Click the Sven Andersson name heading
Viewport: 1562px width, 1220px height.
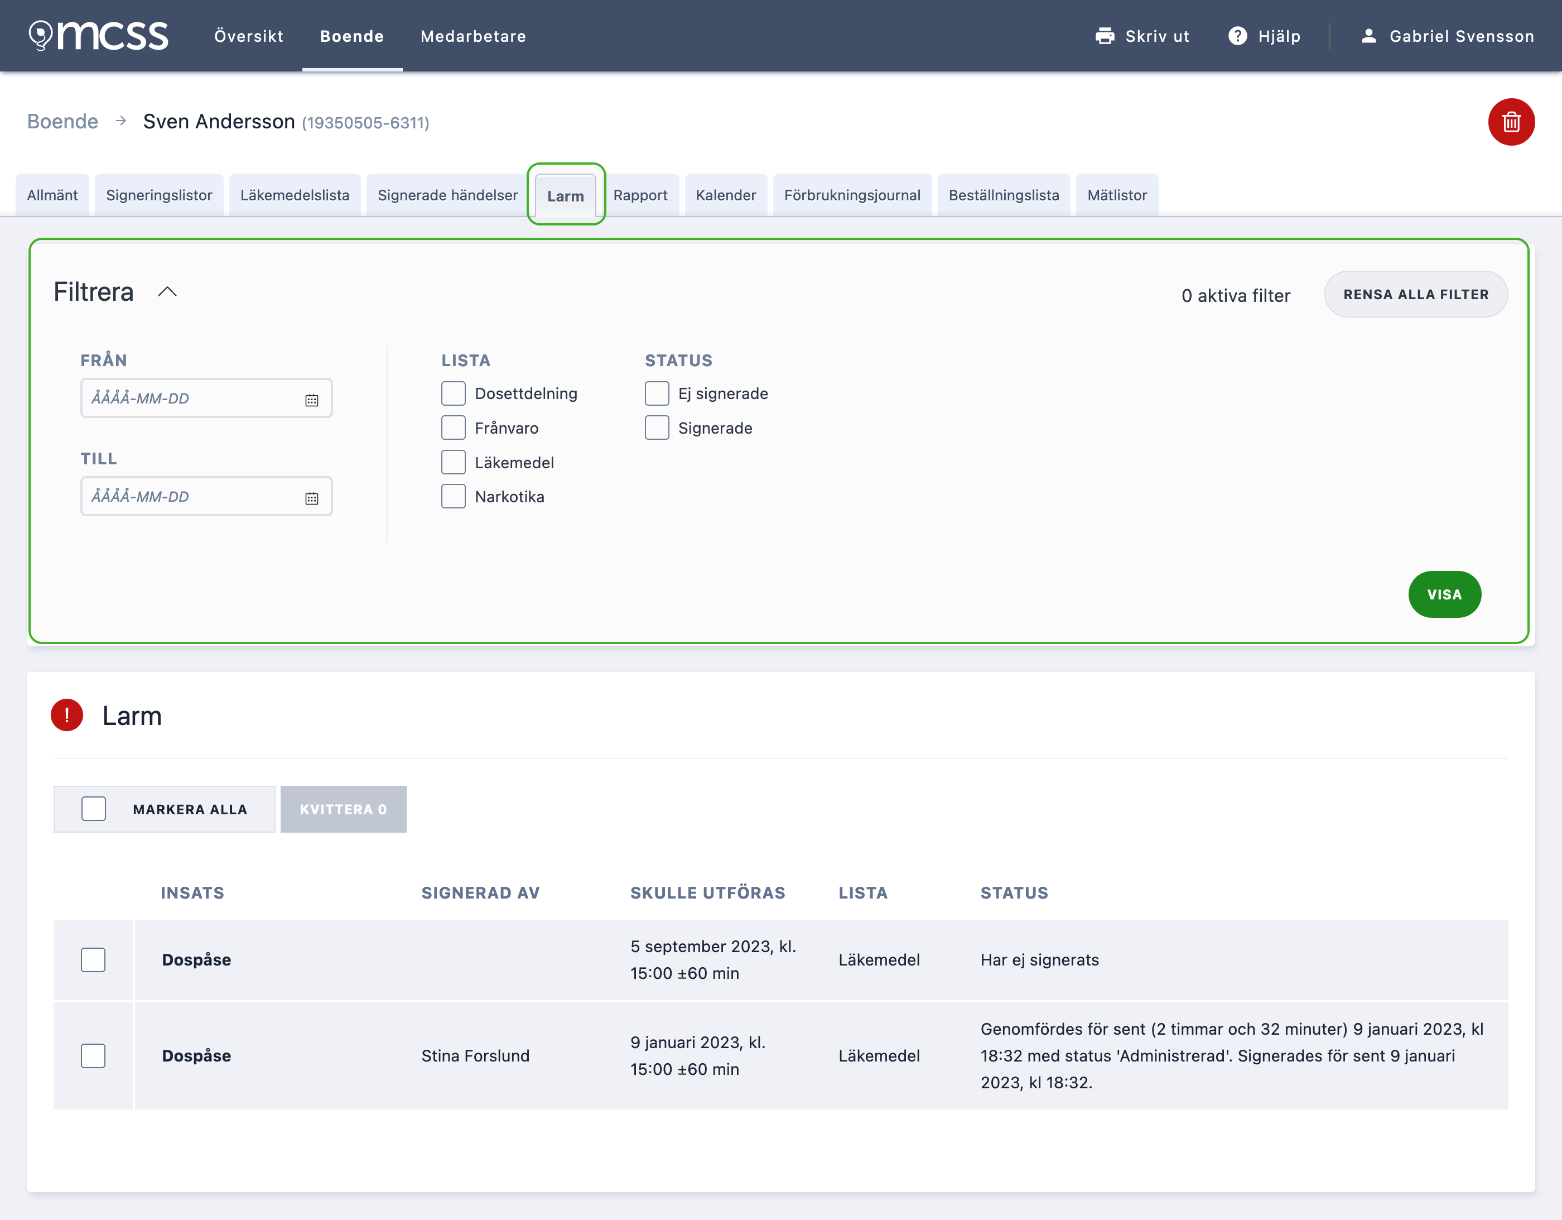(x=219, y=122)
